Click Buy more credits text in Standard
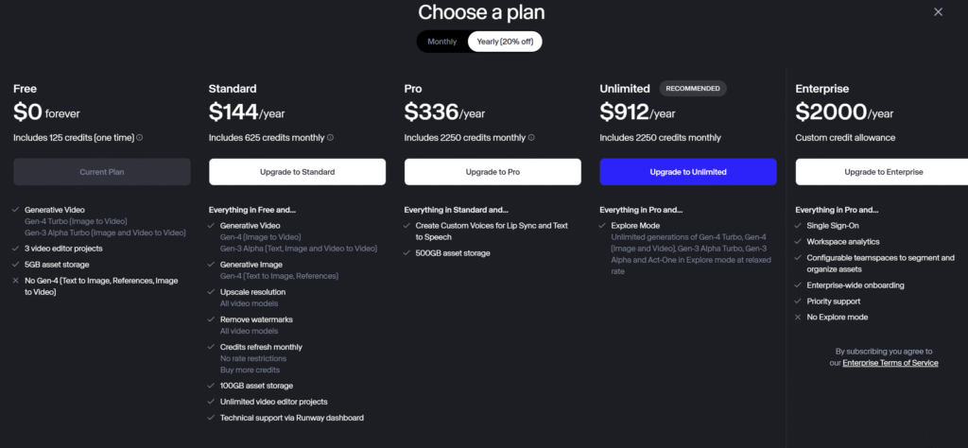 250,370
